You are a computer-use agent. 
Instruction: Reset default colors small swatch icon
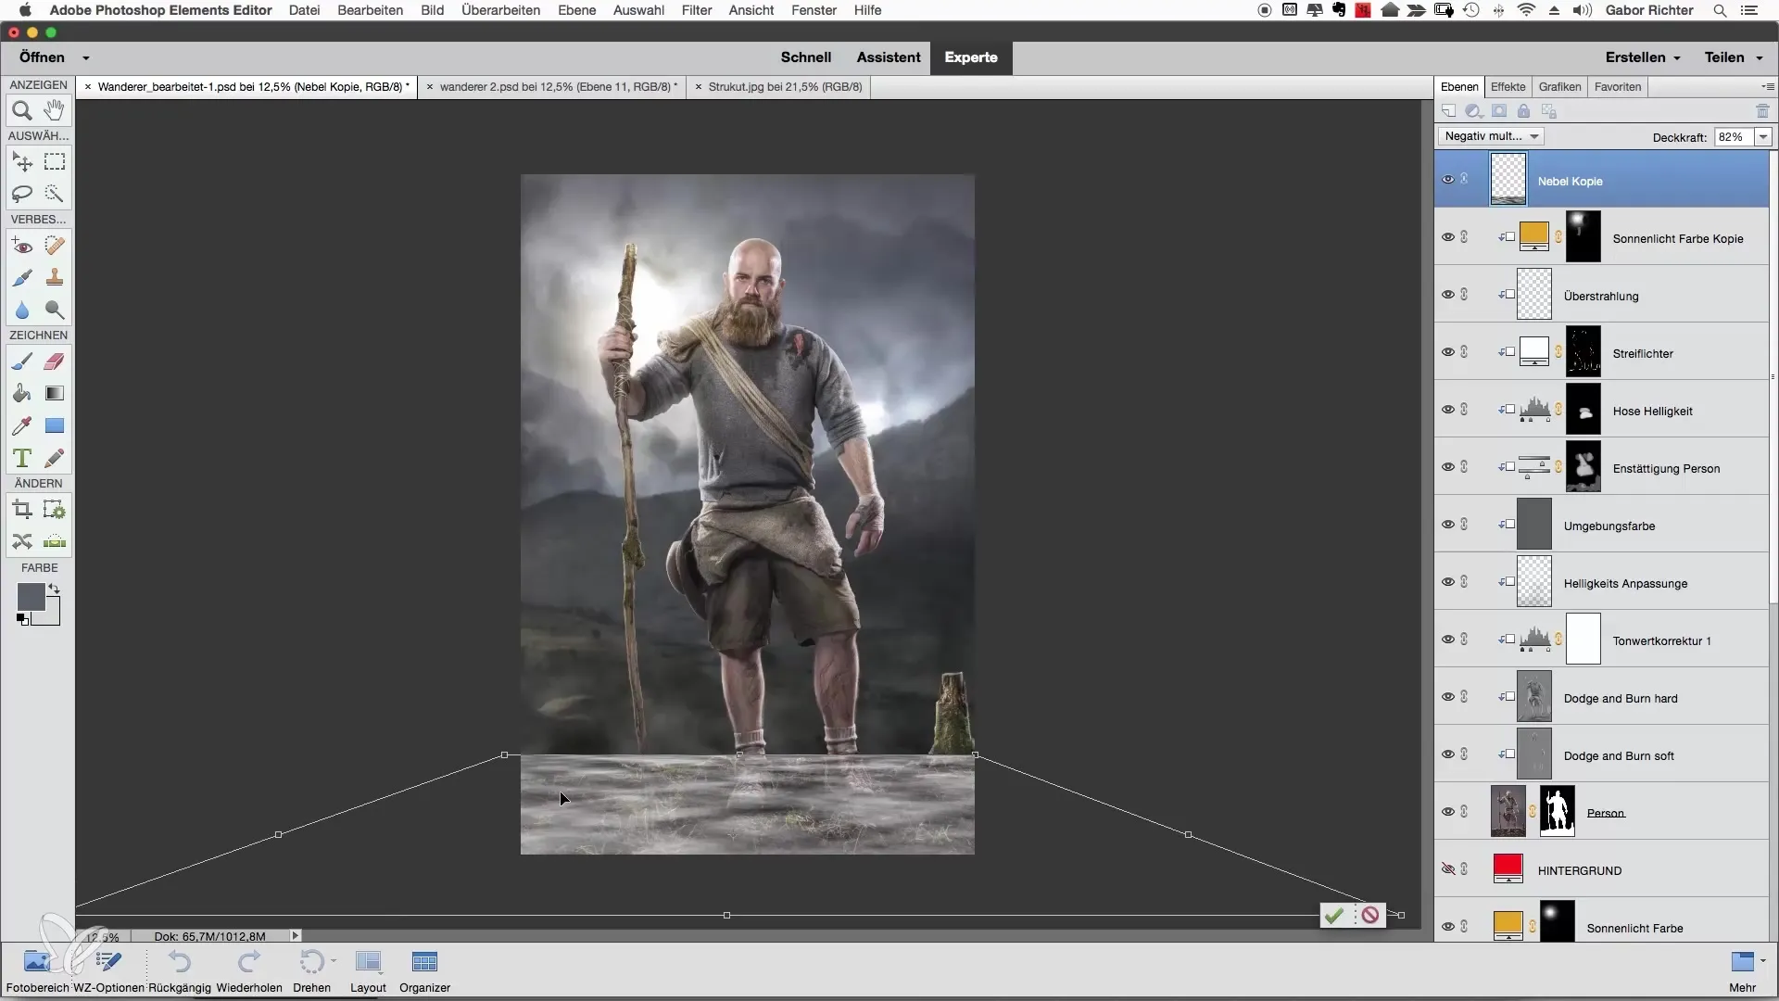click(x=22, y=620)
